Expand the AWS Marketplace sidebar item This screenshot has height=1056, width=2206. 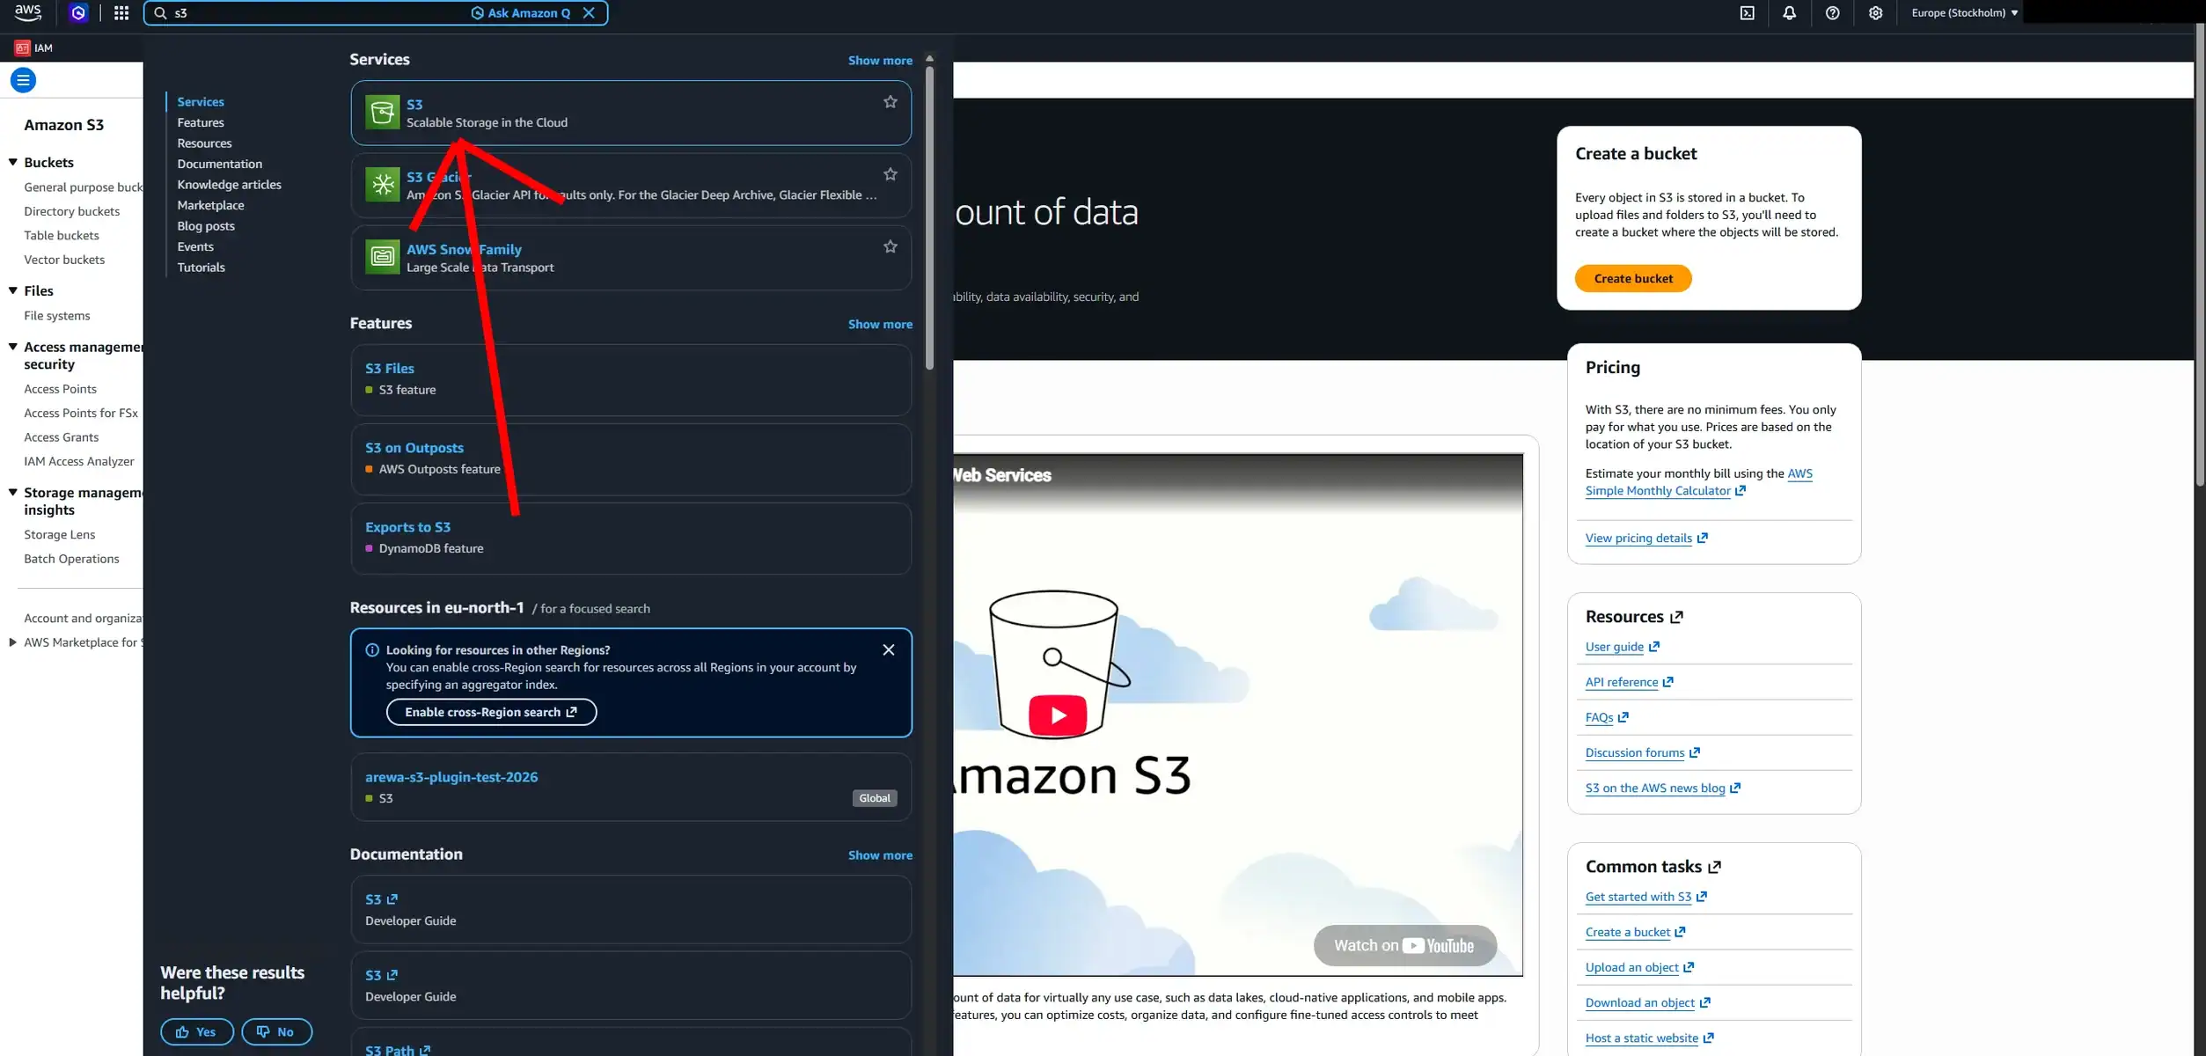(x=12, y=642)
